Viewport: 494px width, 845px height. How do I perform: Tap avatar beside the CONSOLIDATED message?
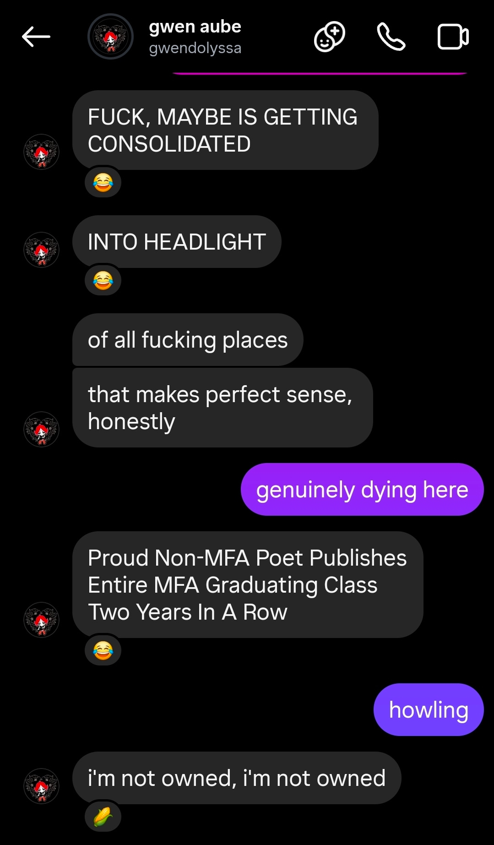[41, 152]
